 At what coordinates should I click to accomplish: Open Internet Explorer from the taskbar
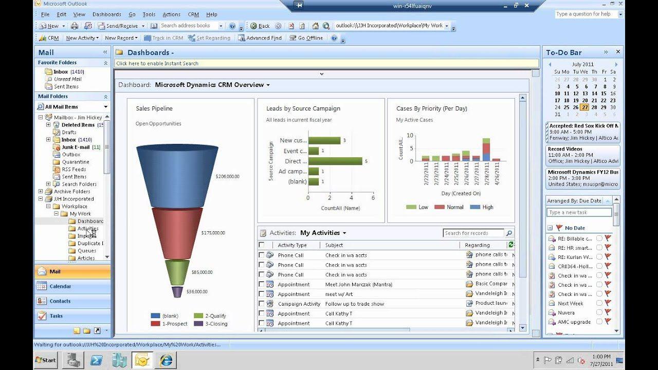pos(166,360)
